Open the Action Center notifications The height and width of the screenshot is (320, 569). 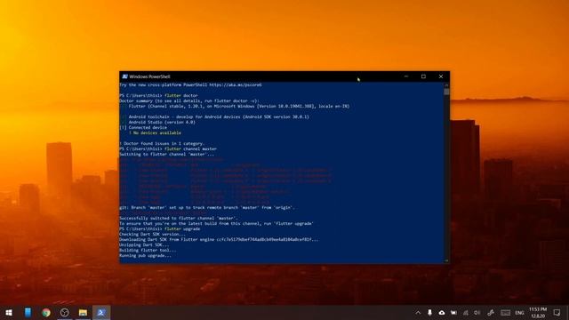[557, 312]
